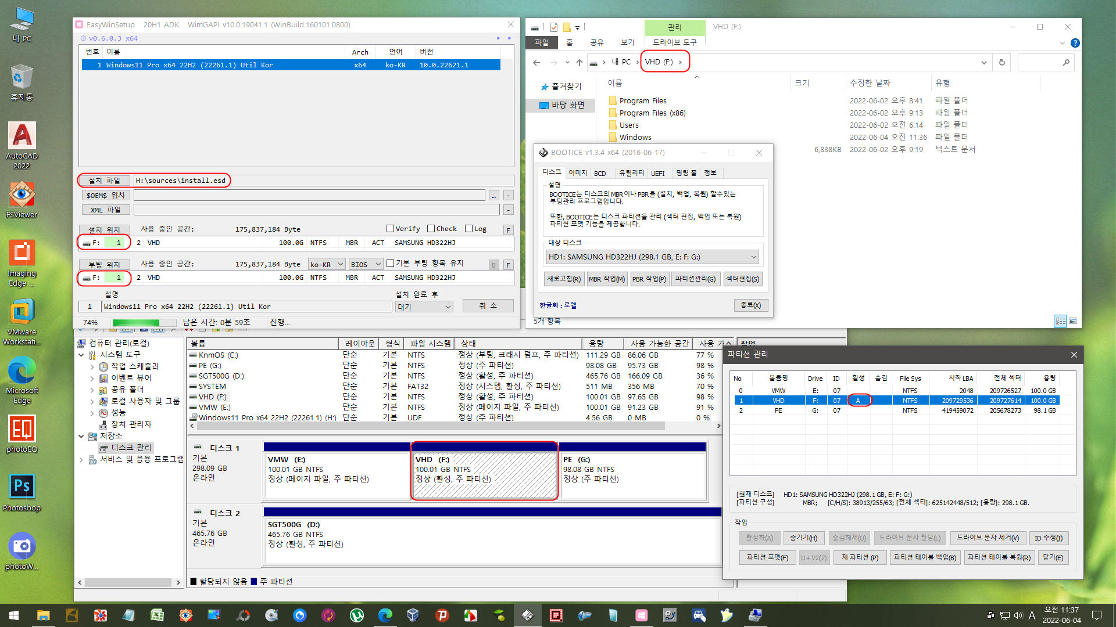Open the VMware Workstation desktop icon
1116x627 pixels.
coord(22,322)
